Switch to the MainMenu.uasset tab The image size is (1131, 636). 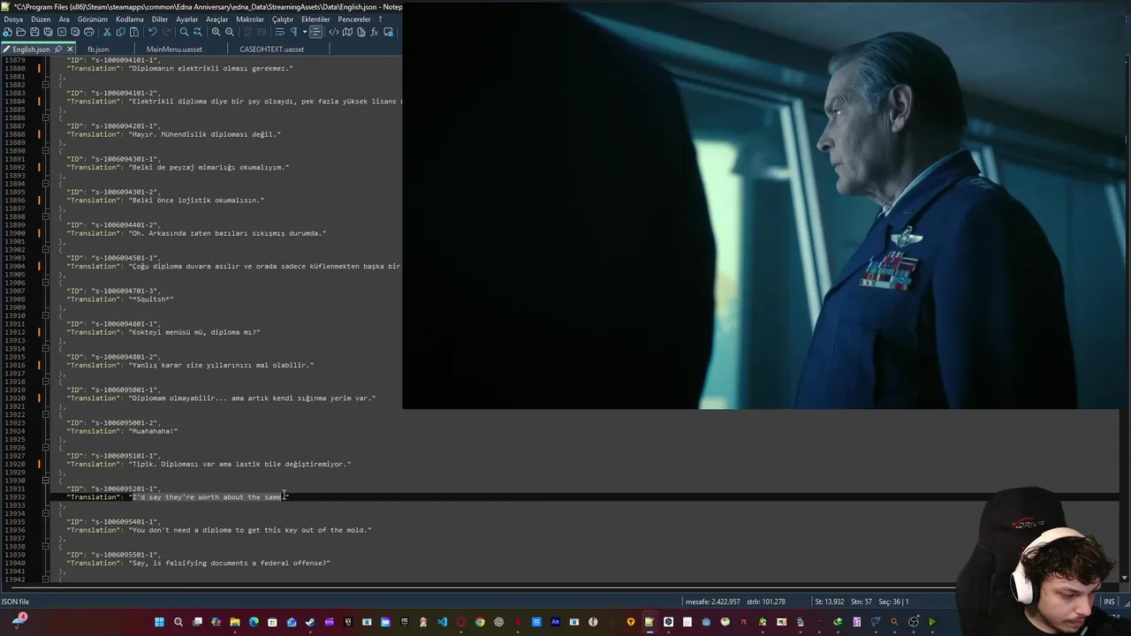tap(174, 49)
